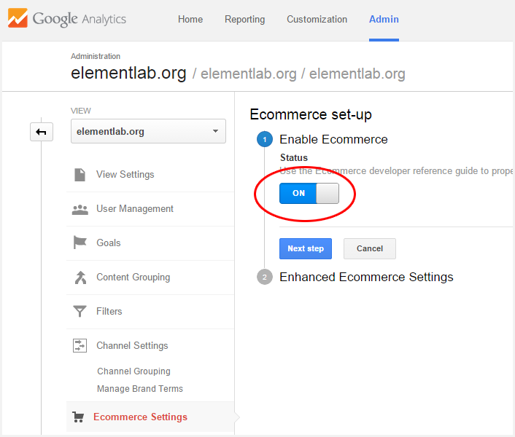Click the bold elementlab.org account breadcrumb
This screenshot has height=437, width=515.
(128, 73)
